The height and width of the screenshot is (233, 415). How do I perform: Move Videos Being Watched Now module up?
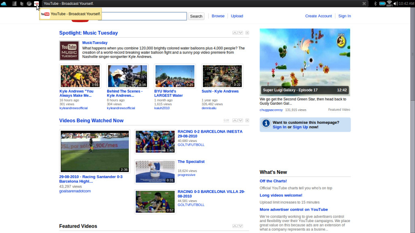(x=235, y=120)
